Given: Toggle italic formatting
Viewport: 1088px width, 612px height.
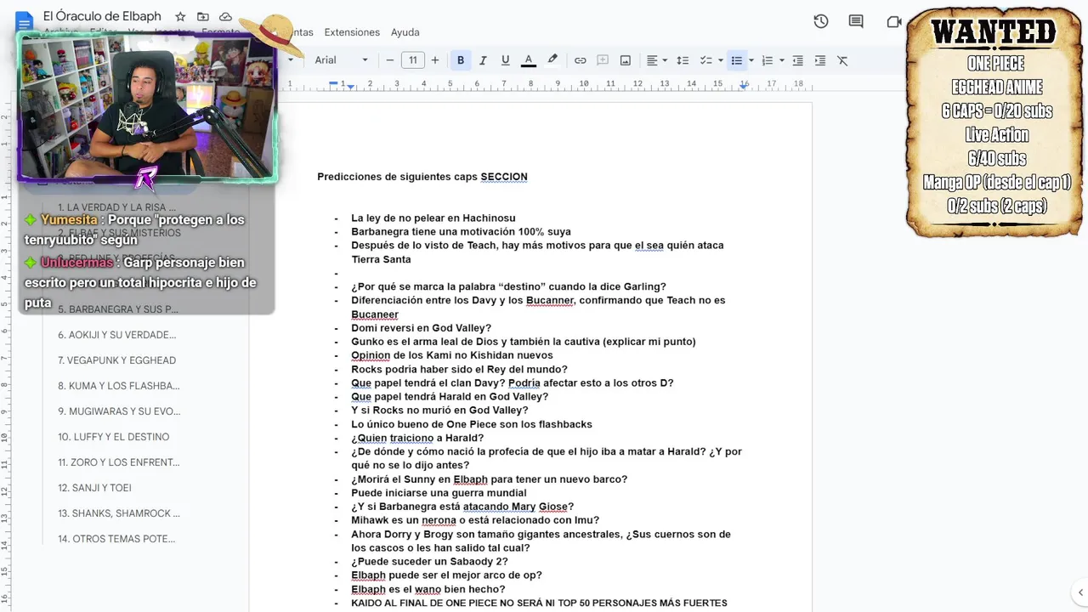Looking at the screenshot, I should click(x=483, y=60).
